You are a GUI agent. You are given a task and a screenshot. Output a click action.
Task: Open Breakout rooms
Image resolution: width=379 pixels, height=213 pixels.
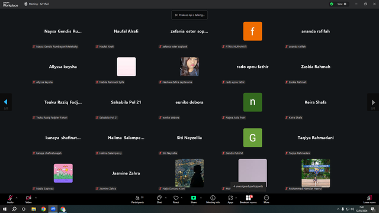[248, 199]
